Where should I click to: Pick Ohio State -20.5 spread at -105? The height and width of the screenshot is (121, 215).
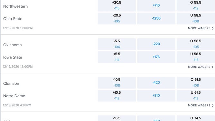pyautogui.click(x=117, y=18)
